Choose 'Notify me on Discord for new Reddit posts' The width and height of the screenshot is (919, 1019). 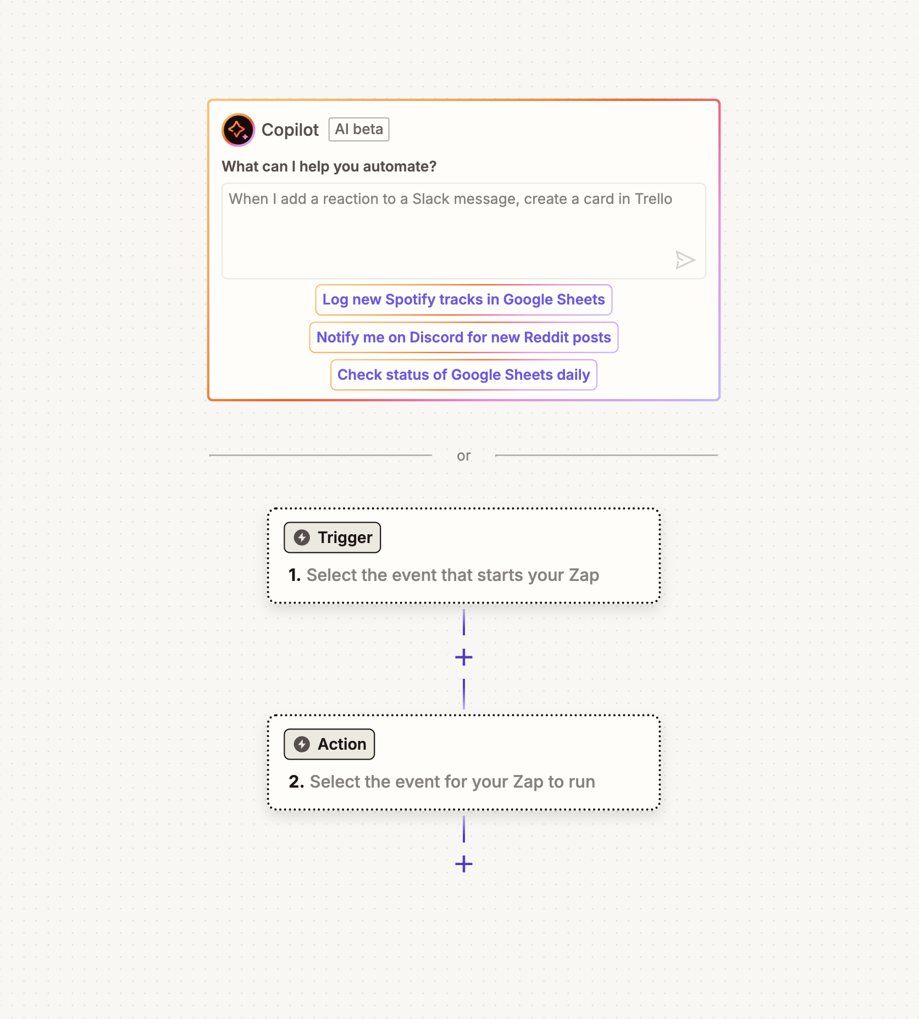pos(463,337)
